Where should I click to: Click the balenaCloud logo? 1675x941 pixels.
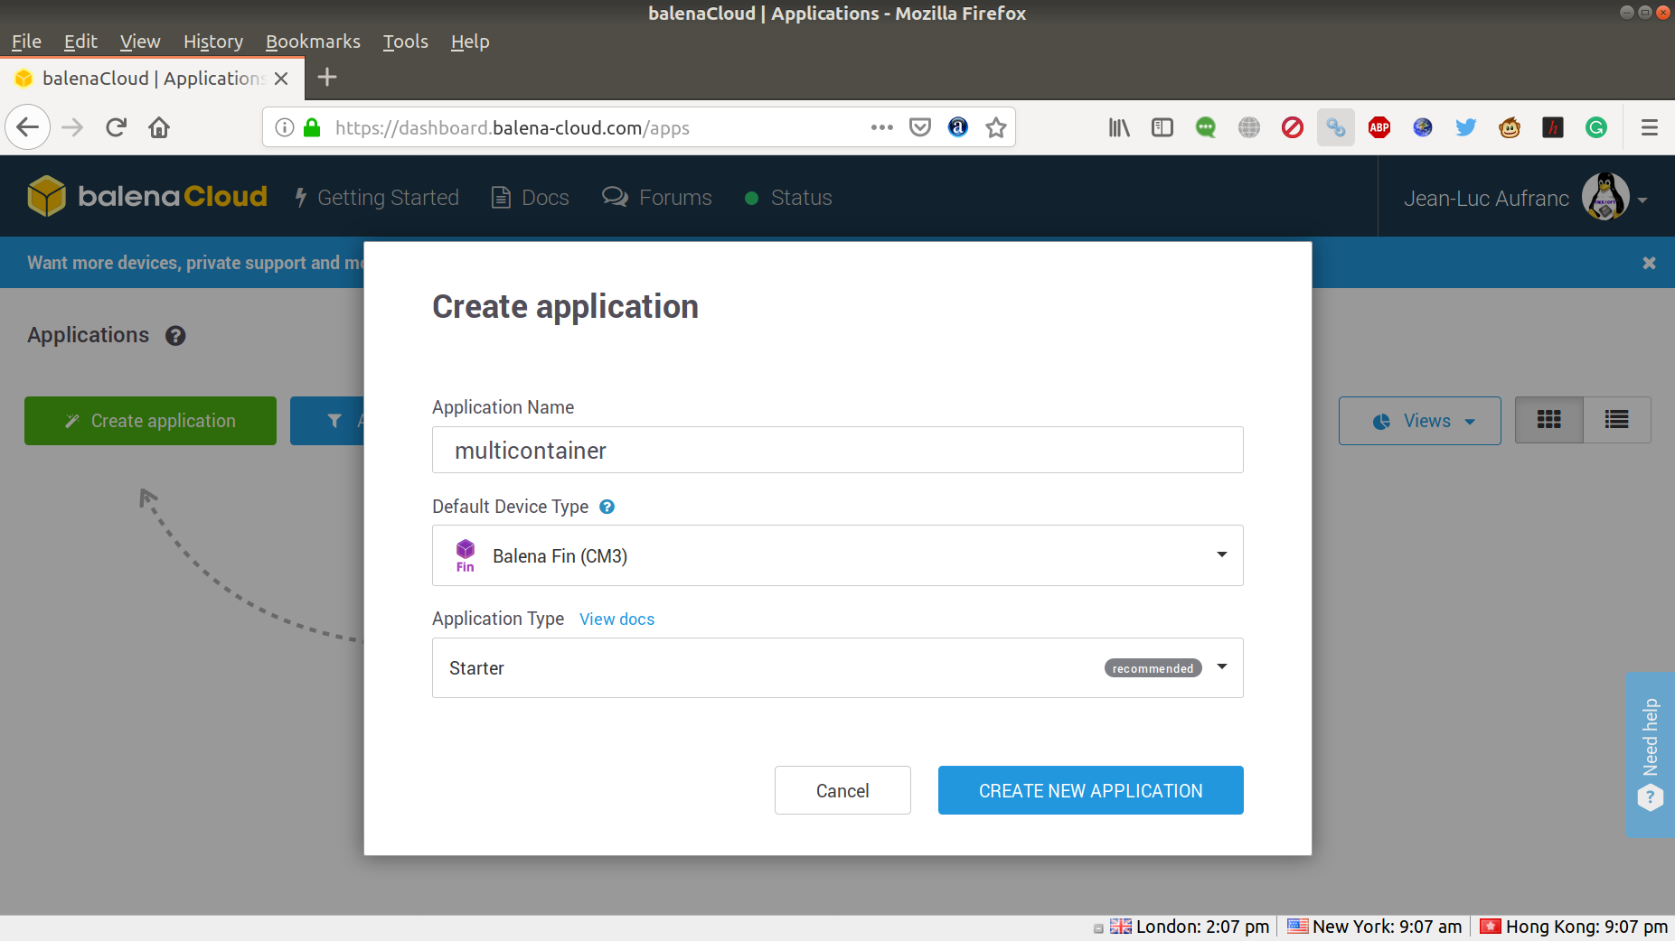click(x=147, y=196)
